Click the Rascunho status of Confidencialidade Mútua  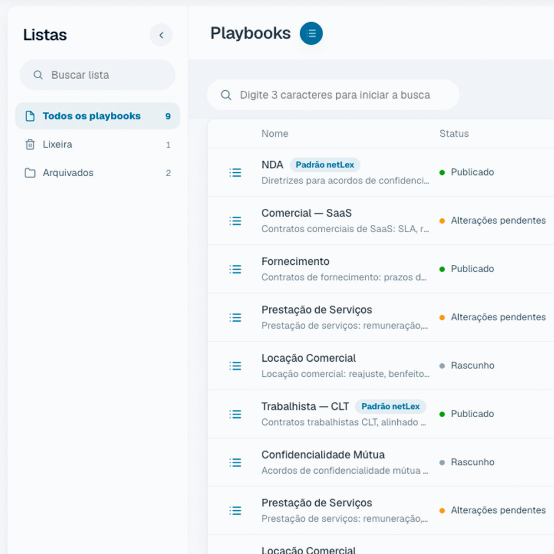tap(473, 462)
